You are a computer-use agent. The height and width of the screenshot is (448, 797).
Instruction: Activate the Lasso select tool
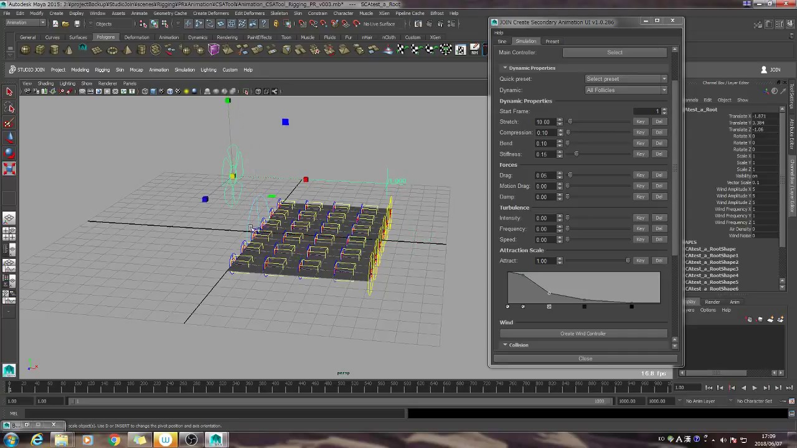[x=9, y=108]
